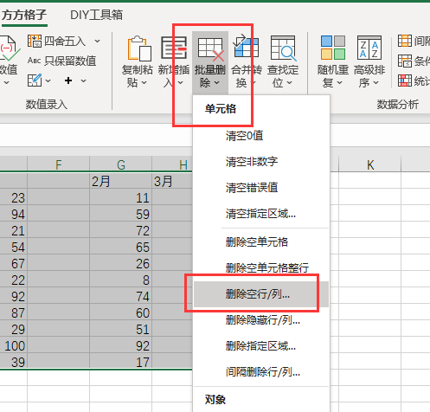Click the 合并转换 icon
The image size is (430, 412).
pyautogui.click(x=246, y=46)
